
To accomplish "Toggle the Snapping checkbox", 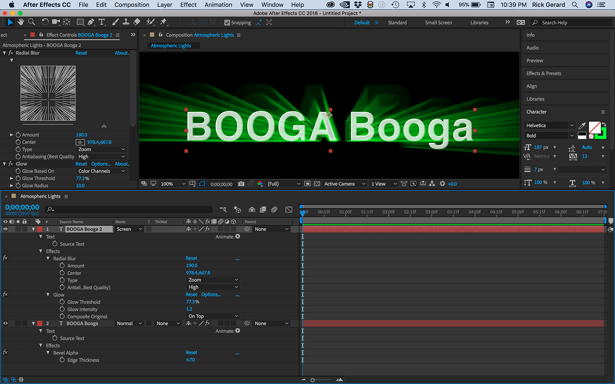I will click(x=227, y=23).
